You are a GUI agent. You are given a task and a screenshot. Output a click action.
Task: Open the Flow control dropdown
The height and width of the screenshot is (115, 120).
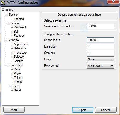(x=101, y=66)
